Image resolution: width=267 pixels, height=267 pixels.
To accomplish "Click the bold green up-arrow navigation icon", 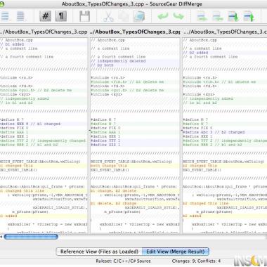I will [x=249, y=16].
